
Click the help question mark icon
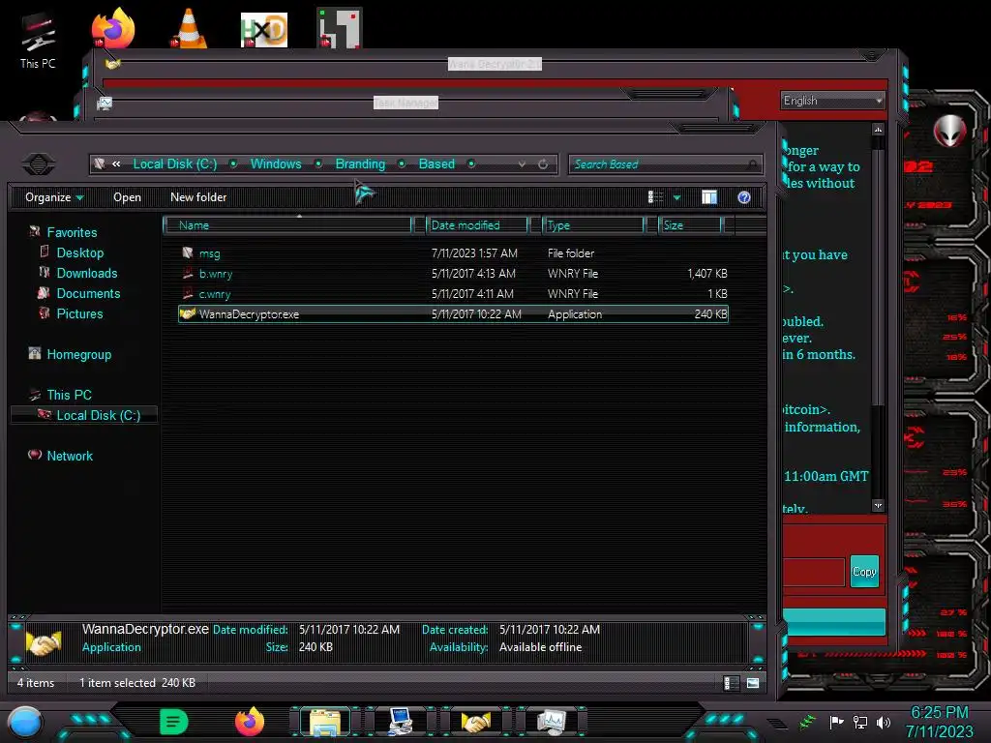pos(744,197)
